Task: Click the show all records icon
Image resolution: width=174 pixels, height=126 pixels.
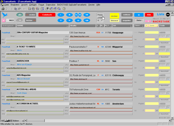Action: point(51,9)
